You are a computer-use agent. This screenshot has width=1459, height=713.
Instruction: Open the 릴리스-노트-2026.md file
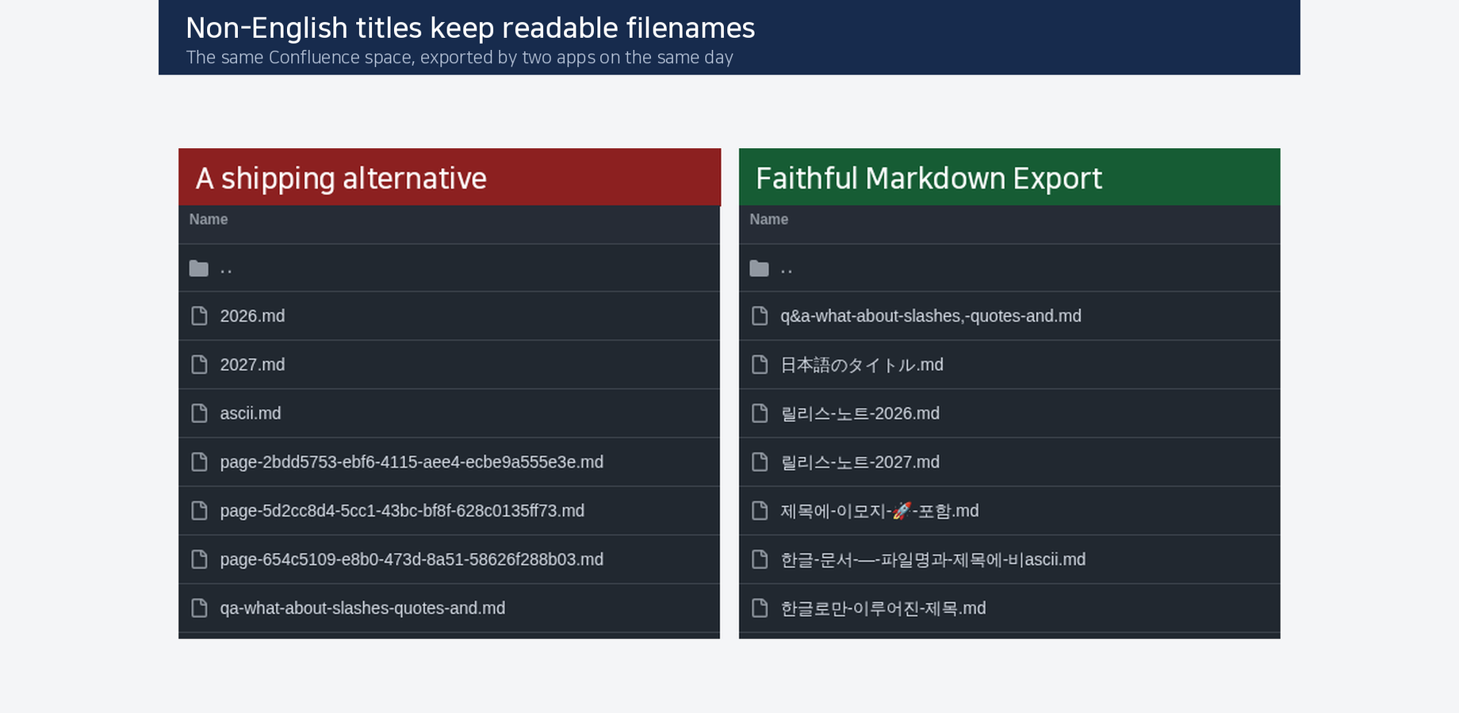(x=860, y=414)
